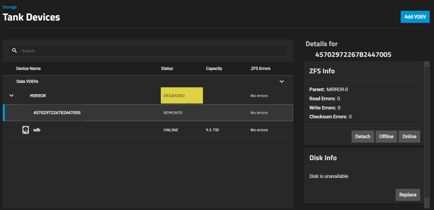Click the search magnifier icon
Image resolution: width=434 pixels, height=210 pixels.
[x=15, y=51]
